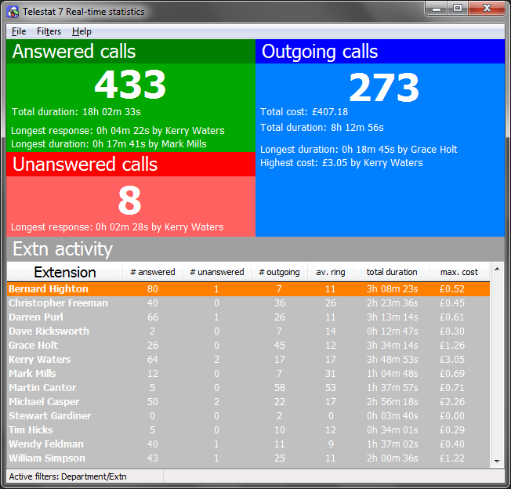Click Darren Purl answered value 66
511x489 pixels.
pyautogui.click(x=153, y=317)
